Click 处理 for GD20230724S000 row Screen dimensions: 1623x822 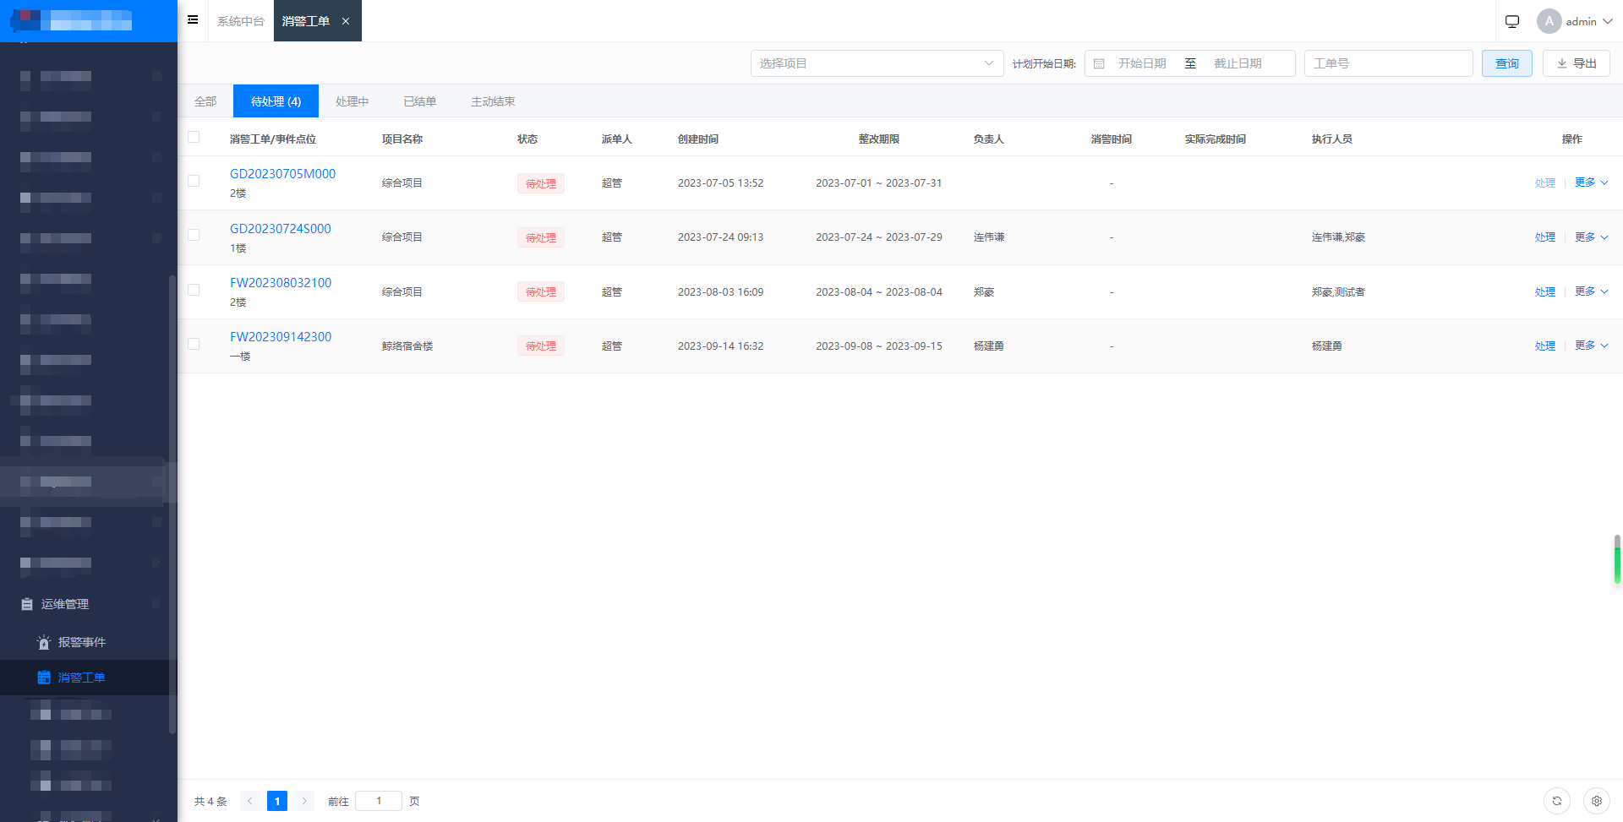click(x=1545, y=237)
